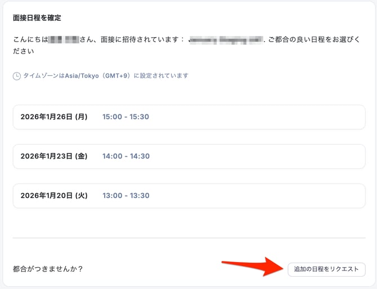Screen dimensions: 377x289
Task: Click the clock icon beside timezone notice
Action: (17, 75)
